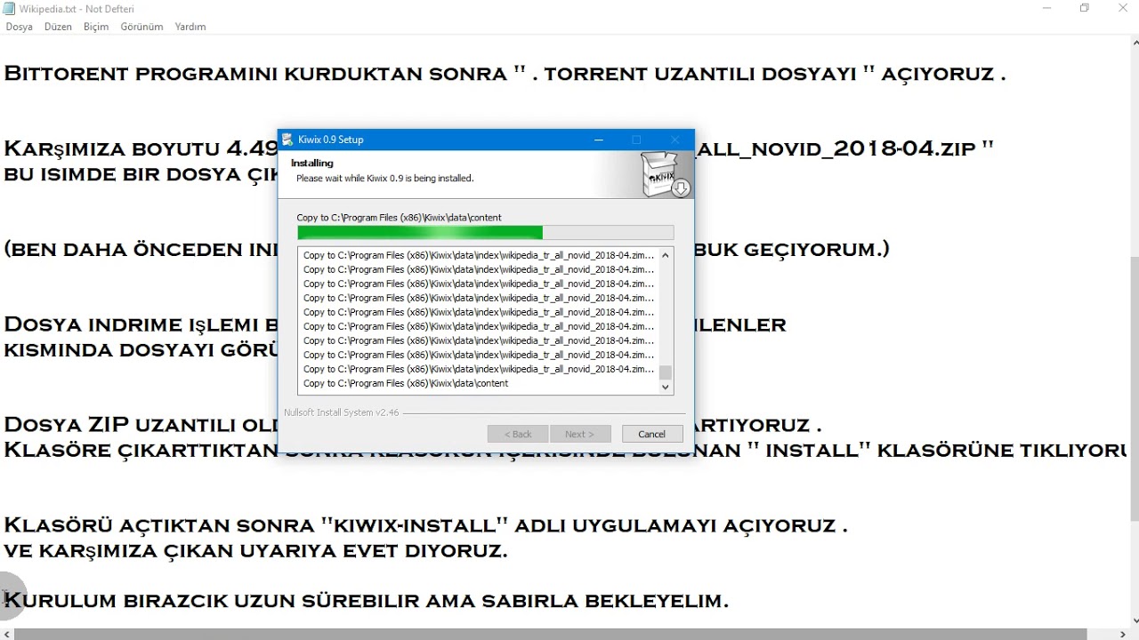Open the Biçim menu in Notepad

coord(96,27)
